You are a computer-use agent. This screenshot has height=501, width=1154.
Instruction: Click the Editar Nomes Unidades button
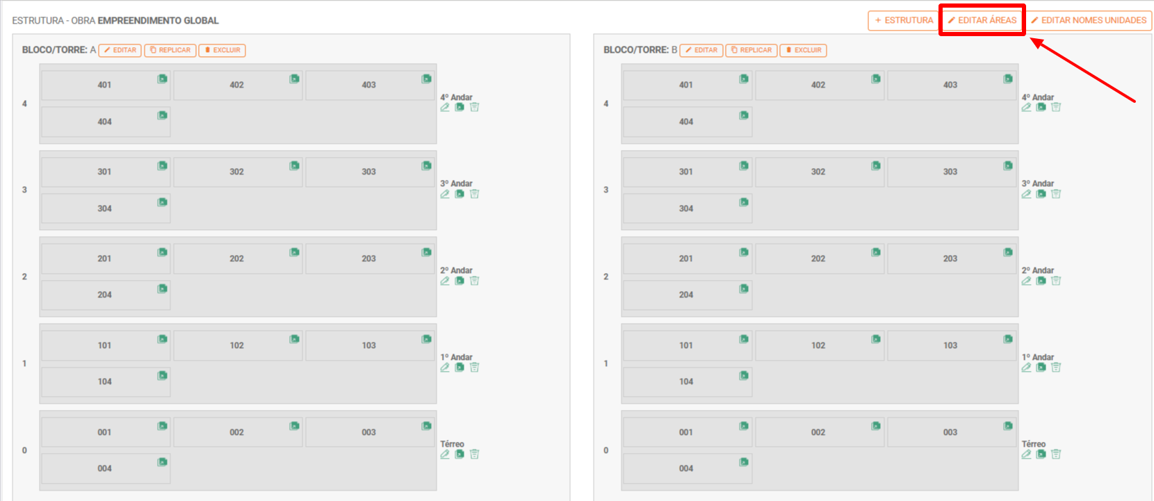pyautogui.click(x=1089, y=20)
